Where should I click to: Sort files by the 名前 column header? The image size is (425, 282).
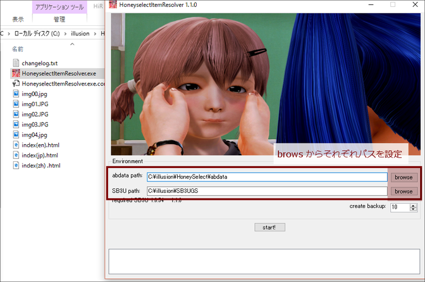[x=18, y=49]
